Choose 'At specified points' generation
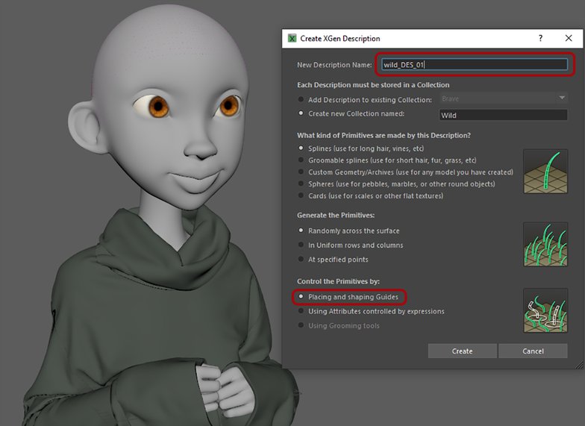Screen dimensions: 585x426 click(x=301, y=260)
